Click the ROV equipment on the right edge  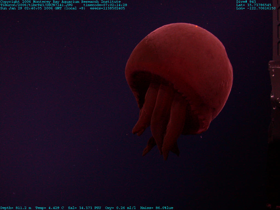tap(274, 82)
